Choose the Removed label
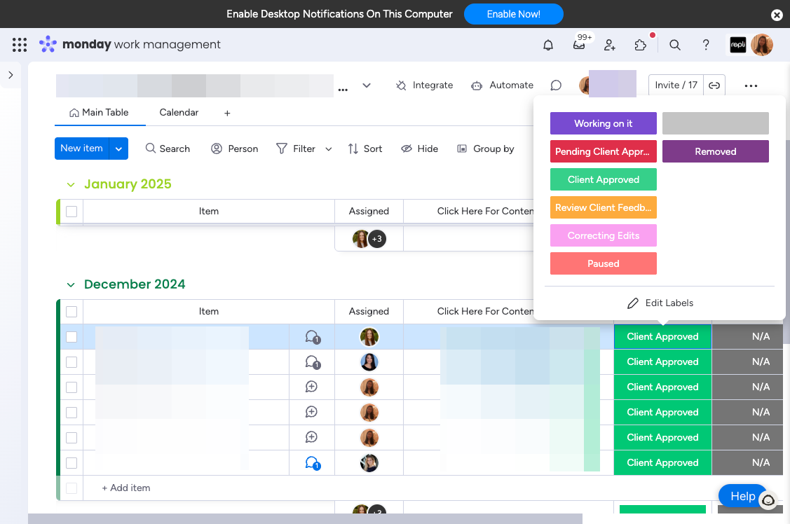Screen dimensions: 790x524 click(716, 151)
